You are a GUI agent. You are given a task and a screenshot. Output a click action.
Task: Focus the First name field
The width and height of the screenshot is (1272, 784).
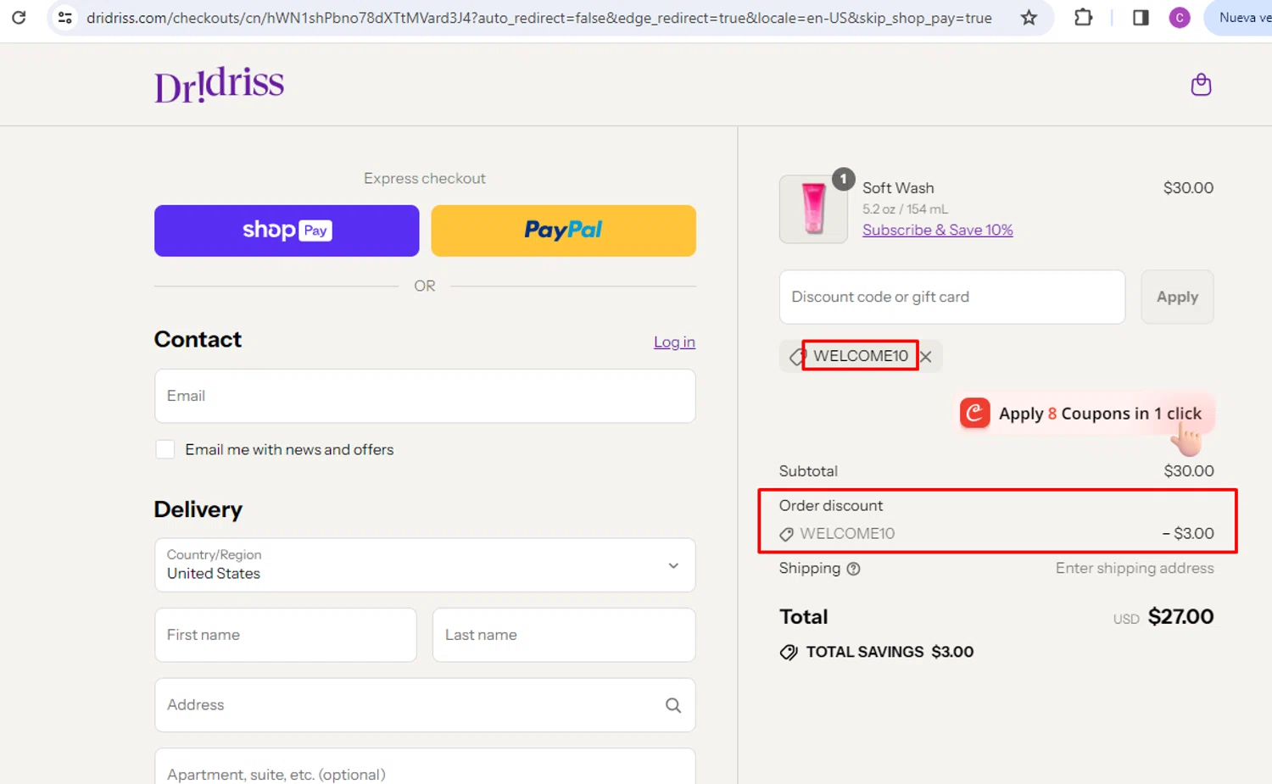click(286, 635)
